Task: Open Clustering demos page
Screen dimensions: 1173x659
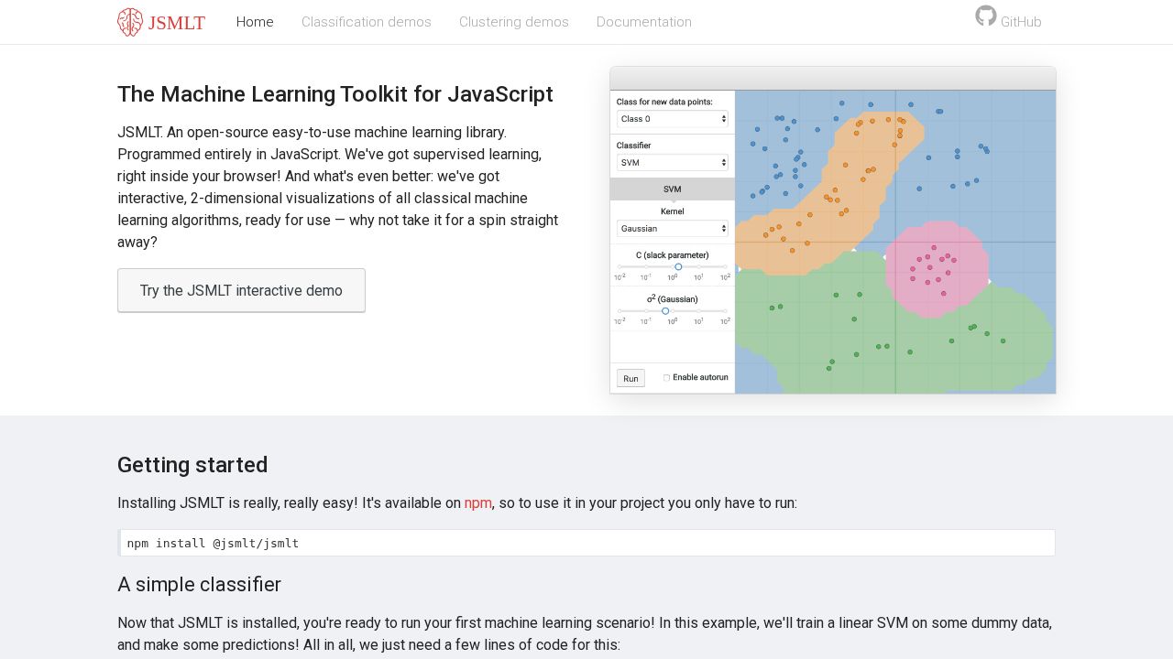Action: coord(514,22)
